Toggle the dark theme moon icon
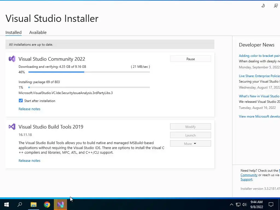This screenshot has height=210, width=280. click(263, 6)
